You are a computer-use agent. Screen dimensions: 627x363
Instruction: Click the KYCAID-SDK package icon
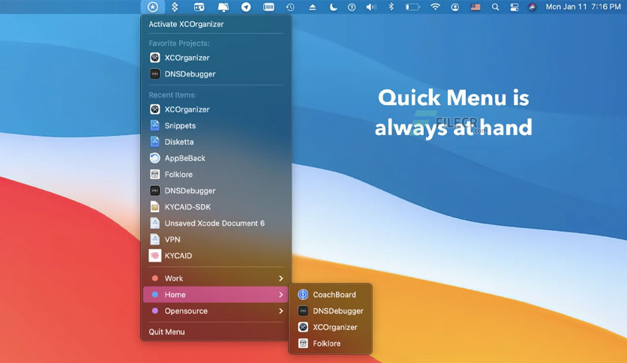(154, 207)
